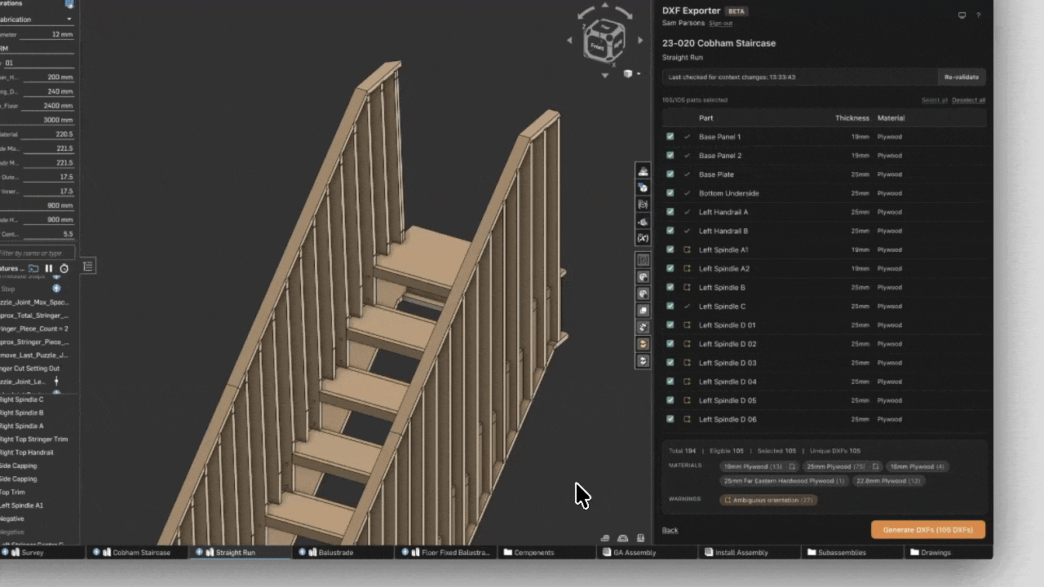
Task: Uncheck the Base Panel 2 checkbox
Action: pyautogui.click(x=670, y=156)
